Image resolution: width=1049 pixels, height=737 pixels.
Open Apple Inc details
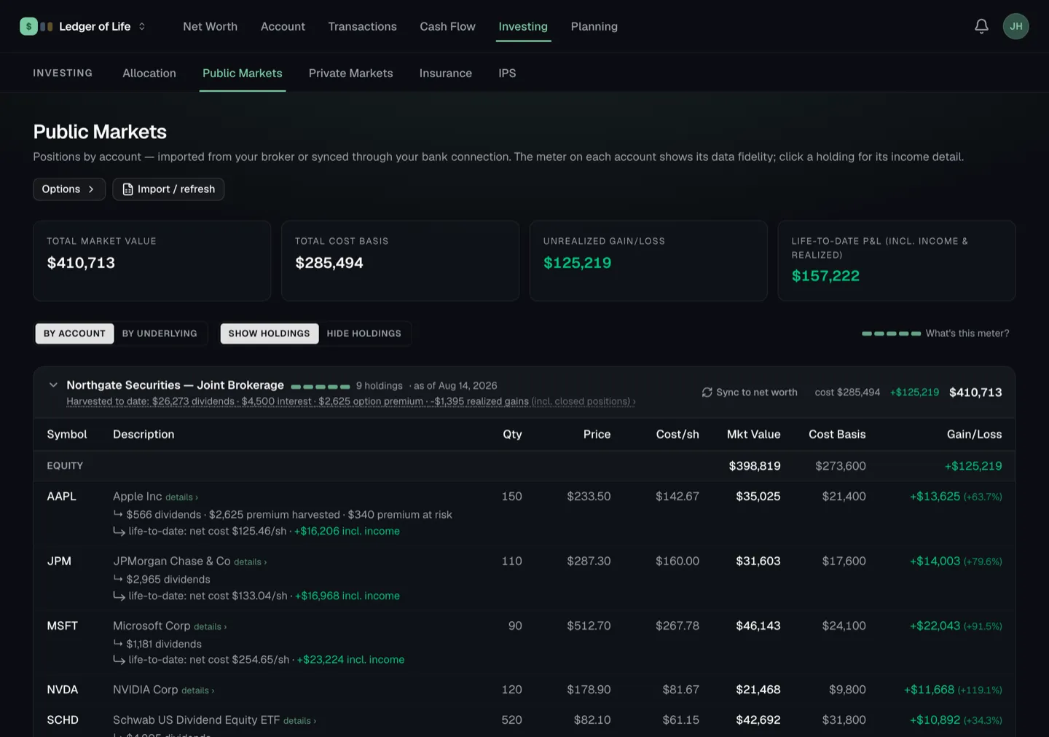click(181, 497)
